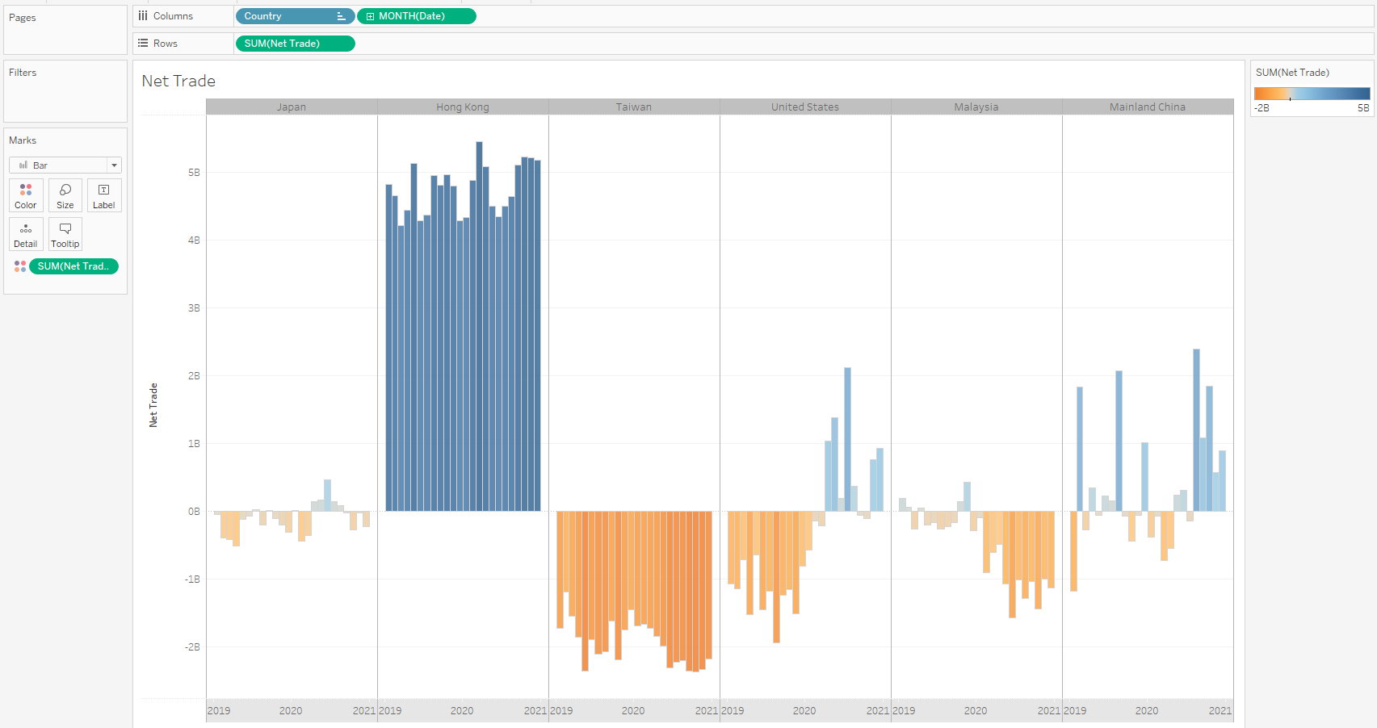Click the vertical Net Trade axis label

click(x=153, y=405)
